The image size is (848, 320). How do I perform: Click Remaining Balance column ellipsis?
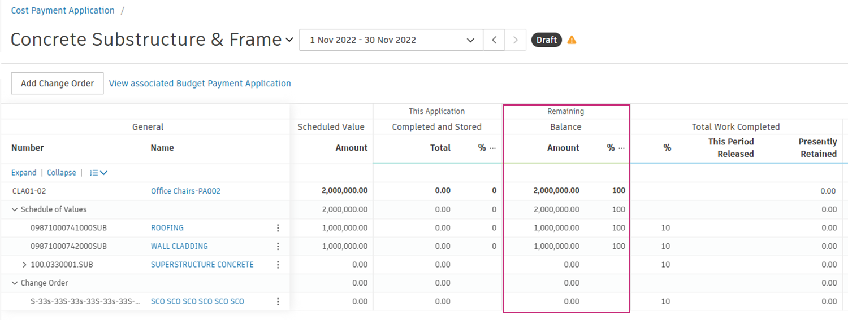[x=621, y=148]
